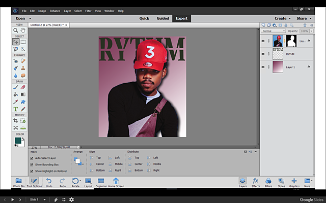Select the Lasso tool
Viewport: 326px width, 203px height.
16,49
